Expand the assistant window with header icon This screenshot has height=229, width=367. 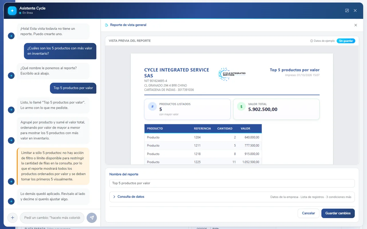point(347,11)
